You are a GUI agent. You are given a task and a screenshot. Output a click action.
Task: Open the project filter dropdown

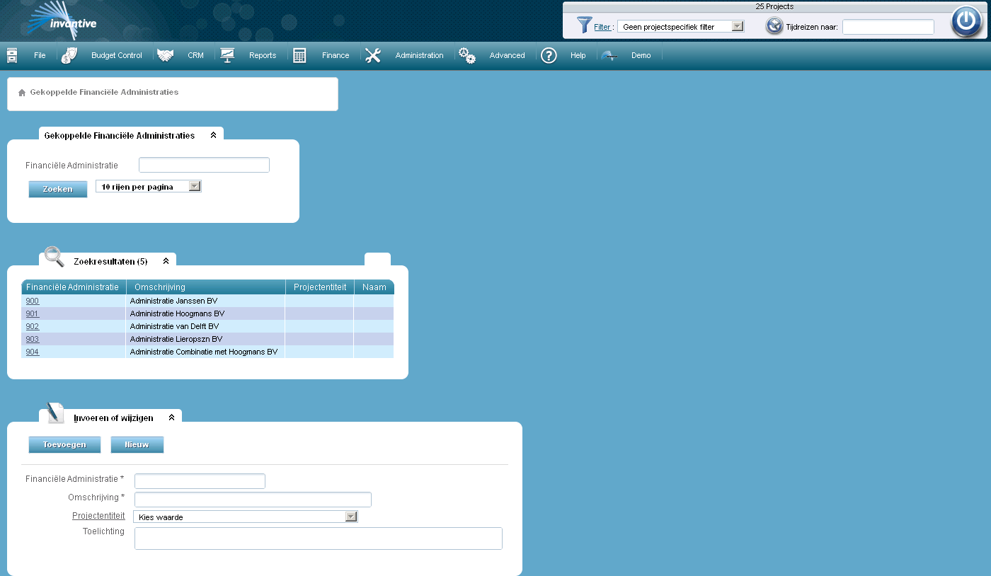pyautogui.click(x=680, y=26)
